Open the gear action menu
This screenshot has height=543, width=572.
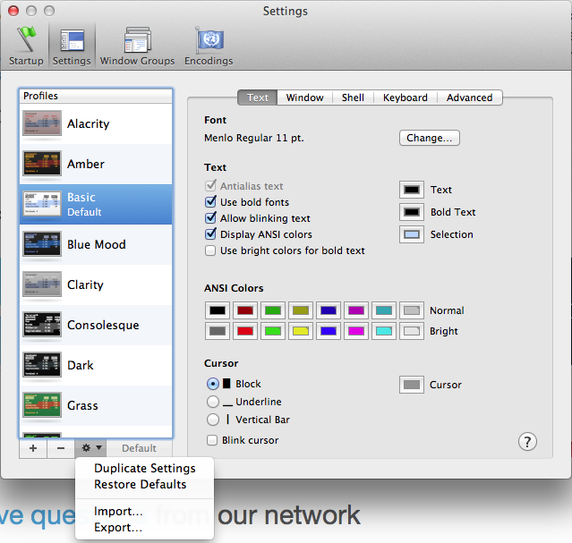click(90, 448)
